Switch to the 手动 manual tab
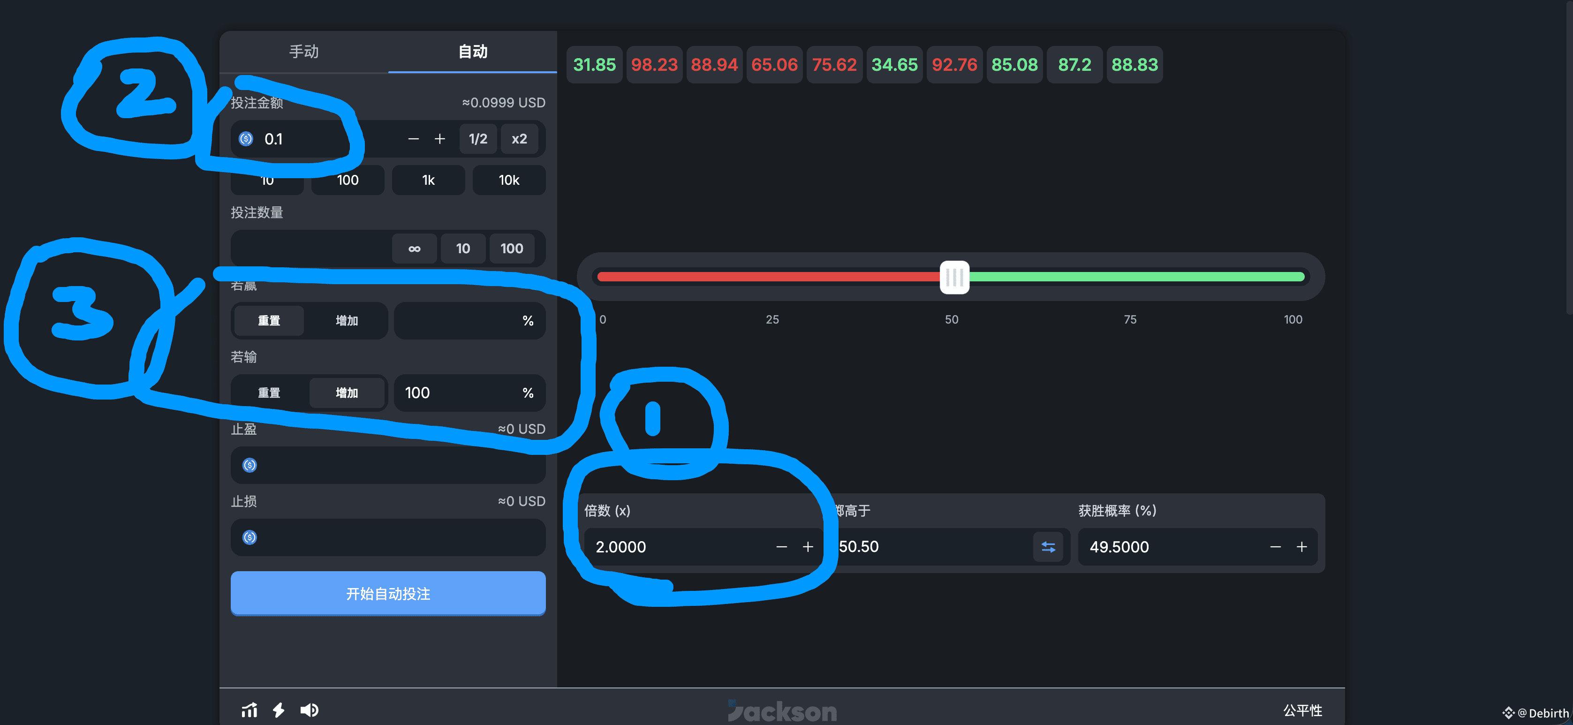The width and height of the screenshot is (1573, 725). pos(303,52)
